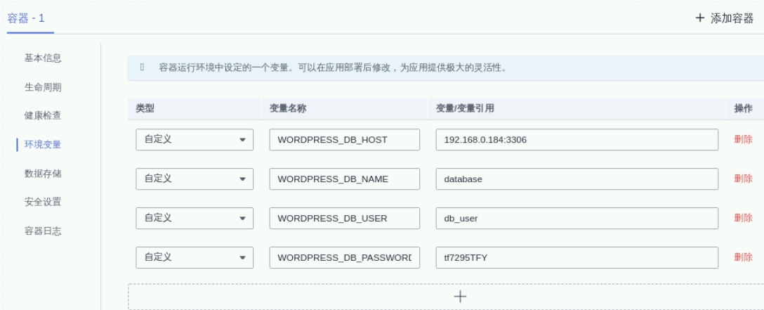
Task: Open 安全设置 section
Action: click(43, 202)
